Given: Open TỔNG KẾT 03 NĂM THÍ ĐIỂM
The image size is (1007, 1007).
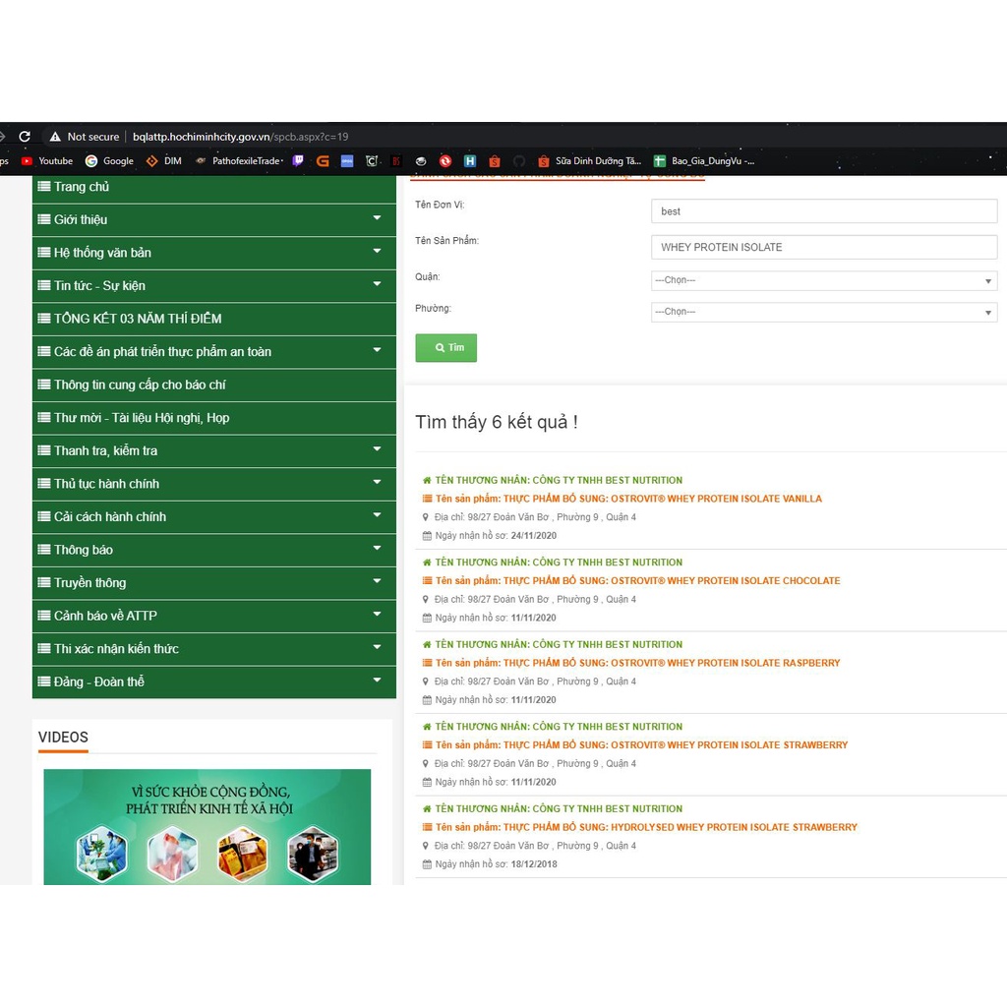Looking at the screenshot, I should pos(138,319).
